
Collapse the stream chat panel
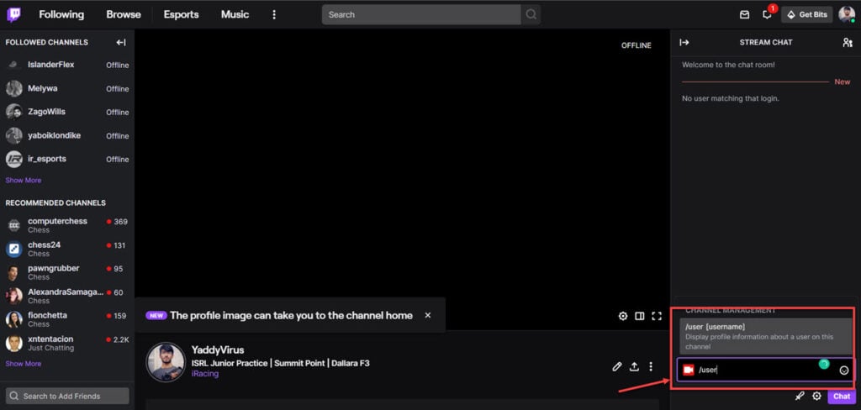coord(684,42)
